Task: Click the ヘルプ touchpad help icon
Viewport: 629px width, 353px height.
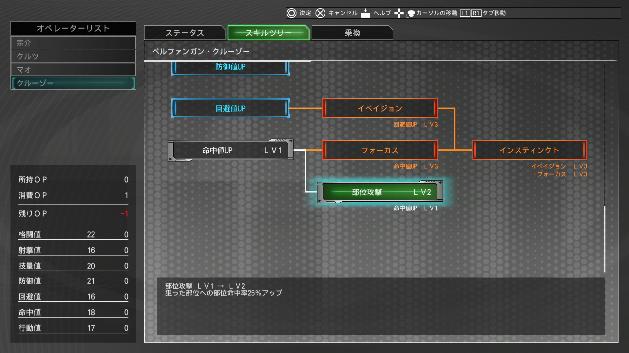Action: pos(365,13)
